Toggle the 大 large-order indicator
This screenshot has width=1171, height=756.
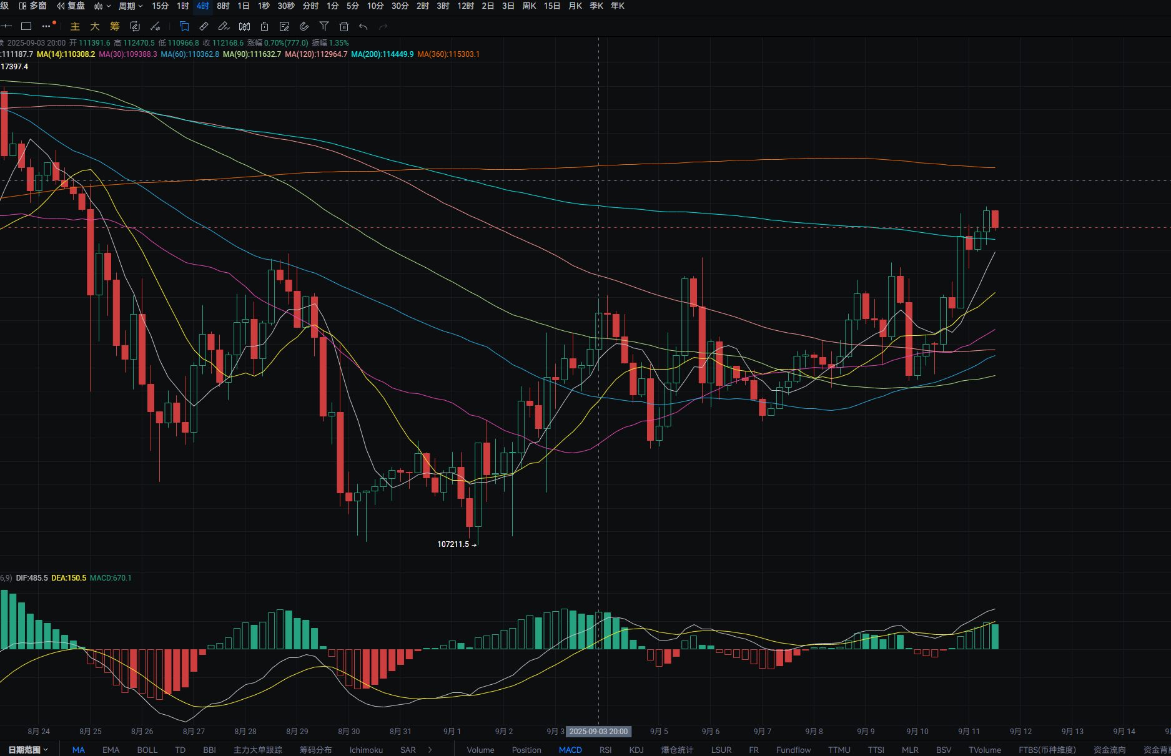click(x=95, y=26)
